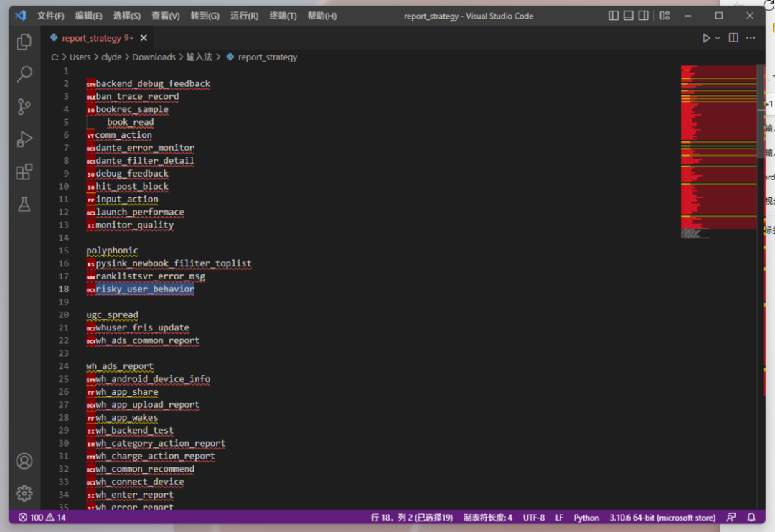Open the 终端(T) menu
The width and height of the screenshot is (775, 532).
[x=283, y=16]
